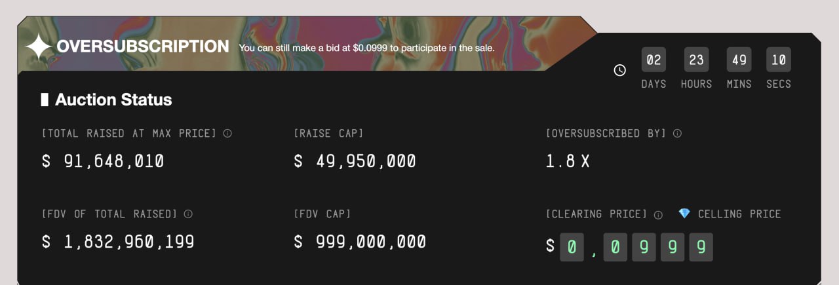
Task: Select the OVERSUBSCRIPTION banner heading
Action: click(143, 47)
